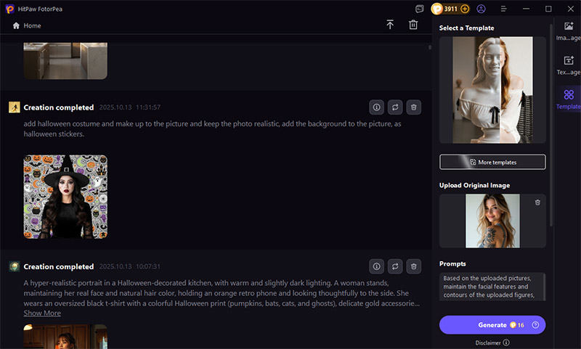Open the task list icon left of coins
The height and width of the screenshot is (349, 581).
coord(420,9)
